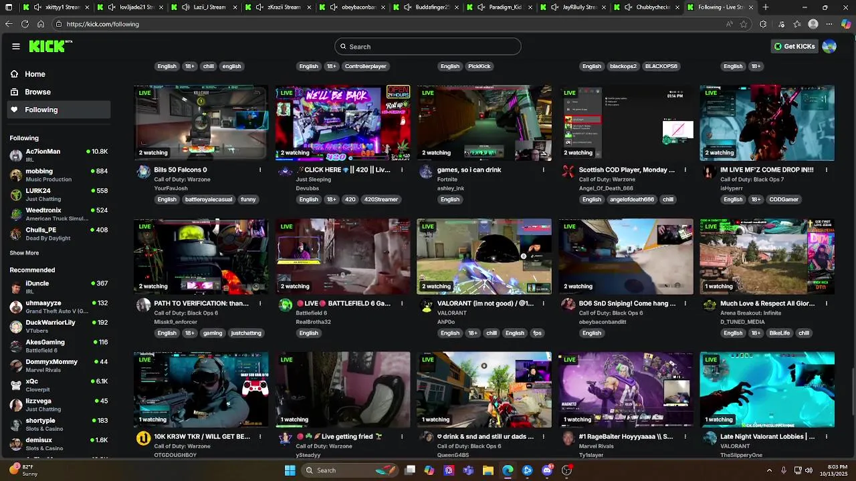The height and width of the screenshot is (481, 856).
Task: Click 420Streamer tag under Devubbs stream
Action: [x=381, y=200]
